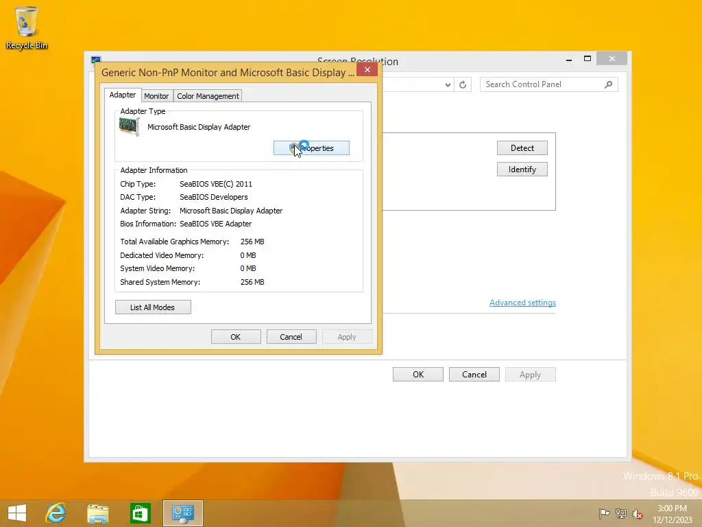
Task: Switch to the Color Management tab
Action: click(208, 96)
